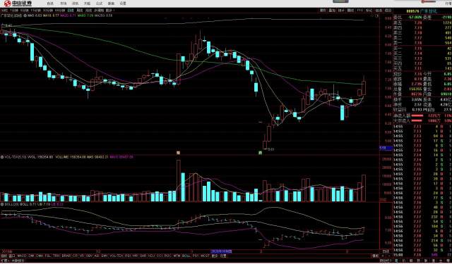Open BOLL indicator settings circle icon
Viewport: 452px width, 264px height.
[x=2, y=204]
